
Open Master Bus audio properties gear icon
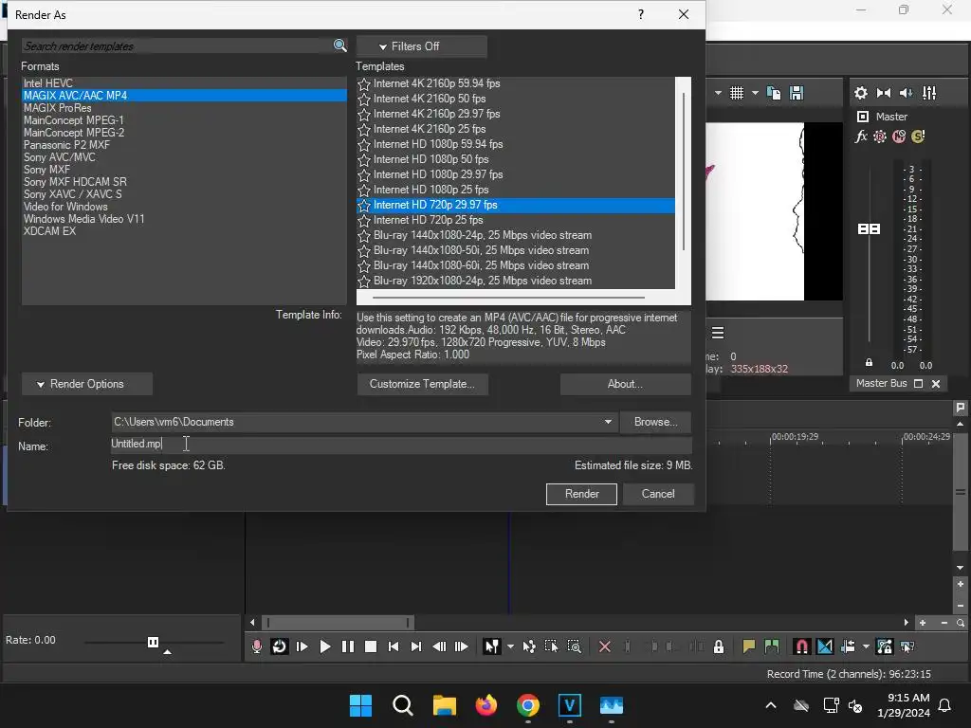coord(861,93)
